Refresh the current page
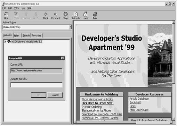 pyautogui.click(x=75, y=14)
